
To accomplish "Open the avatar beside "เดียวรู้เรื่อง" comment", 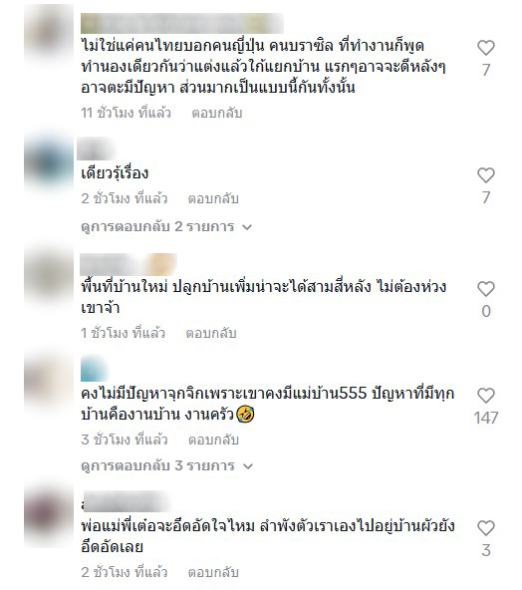I will point(49,162).
